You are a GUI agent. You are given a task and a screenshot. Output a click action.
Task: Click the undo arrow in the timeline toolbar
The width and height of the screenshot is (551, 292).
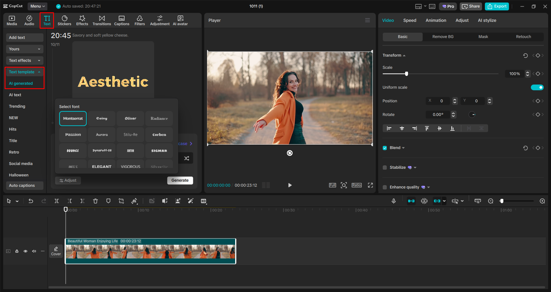pyautogui.click(x=31, y=201)
